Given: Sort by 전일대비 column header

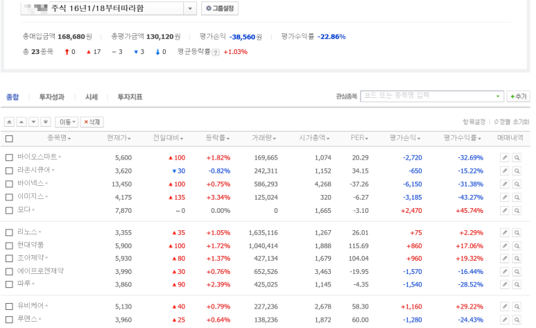Looking at the screenshot, I should click(168, 138).
